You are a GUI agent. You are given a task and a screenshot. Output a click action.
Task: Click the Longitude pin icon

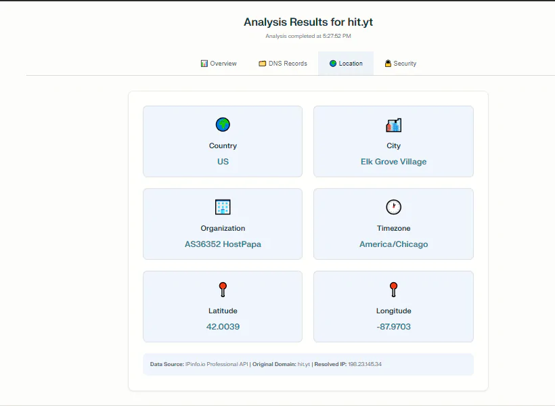click(393, 290)
